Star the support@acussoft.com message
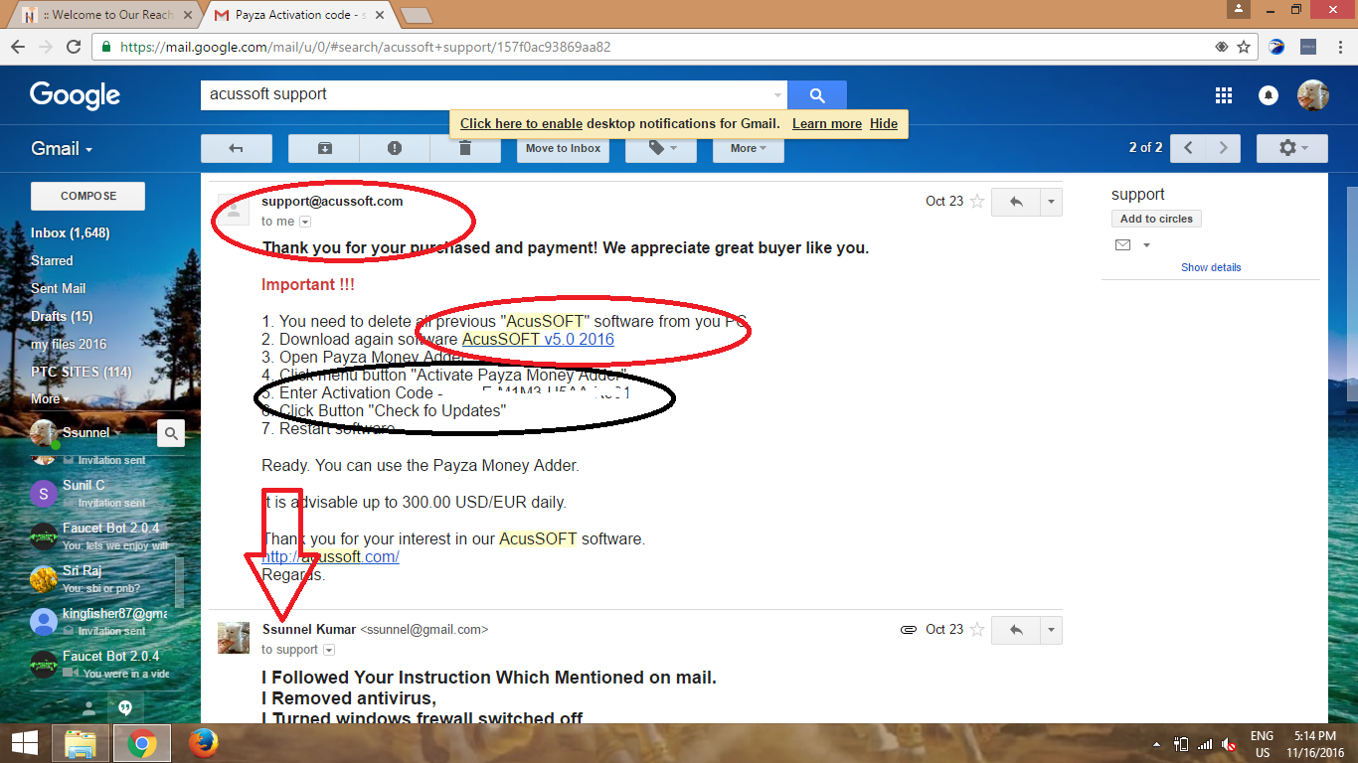 pyautogui.click(x=977, y=201)
